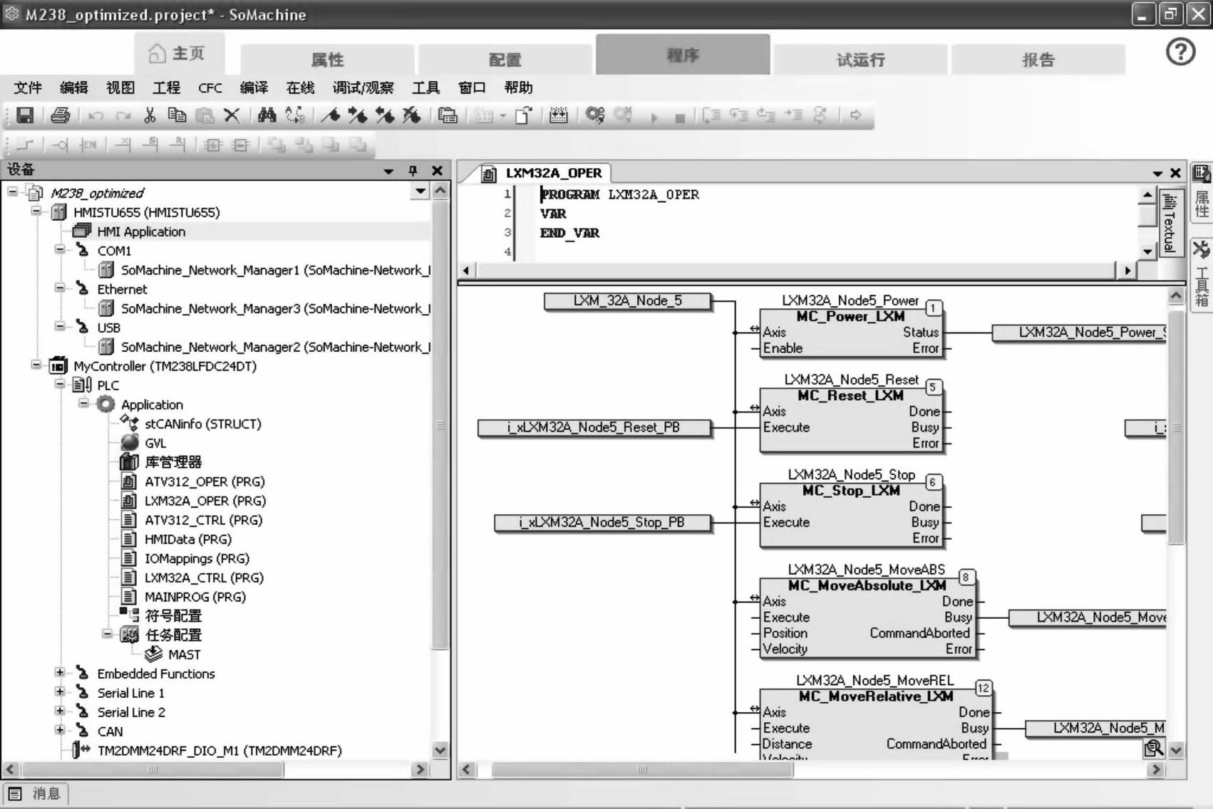
Task: Select the MAST task item
Action: [184, 654]
